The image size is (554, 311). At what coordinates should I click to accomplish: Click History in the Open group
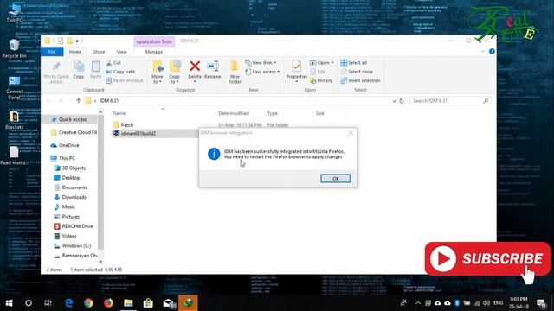pyautogui.click(x=321, y=80)
